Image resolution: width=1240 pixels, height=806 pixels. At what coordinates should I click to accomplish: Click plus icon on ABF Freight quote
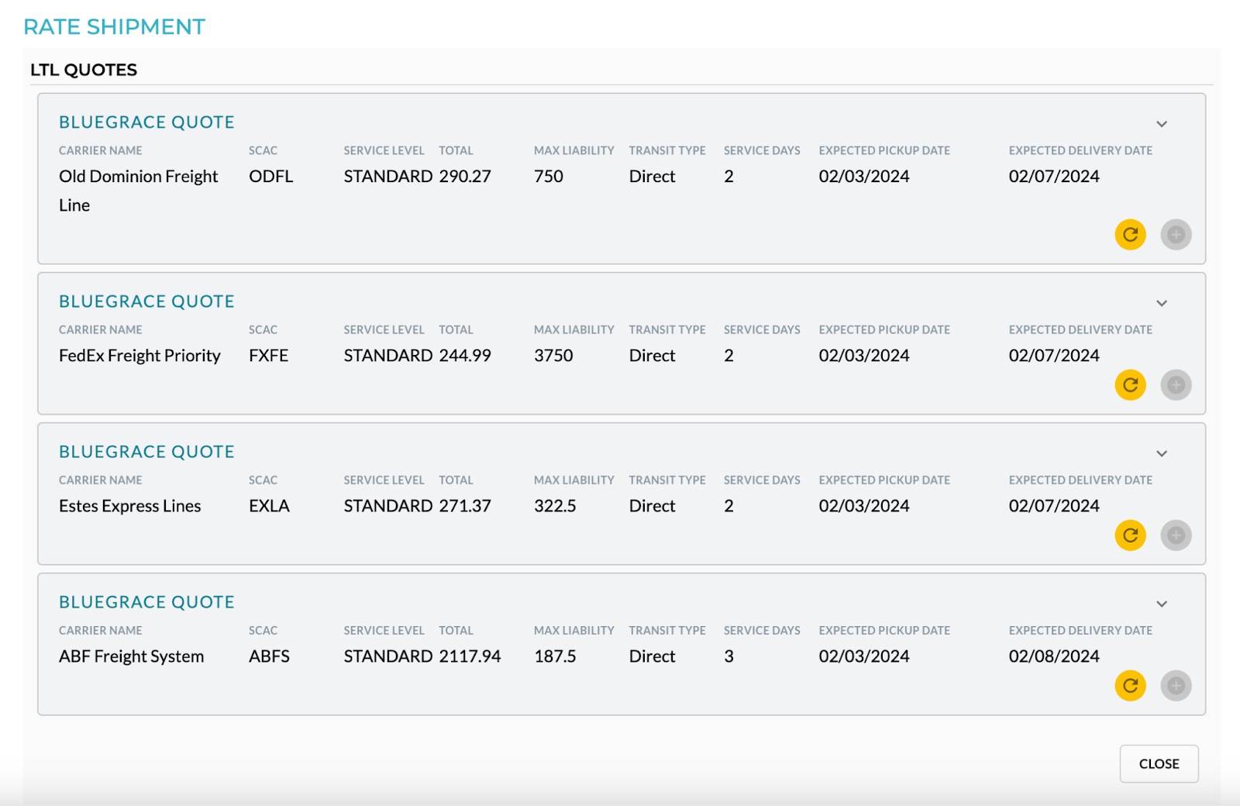(x=1176, y=686)
